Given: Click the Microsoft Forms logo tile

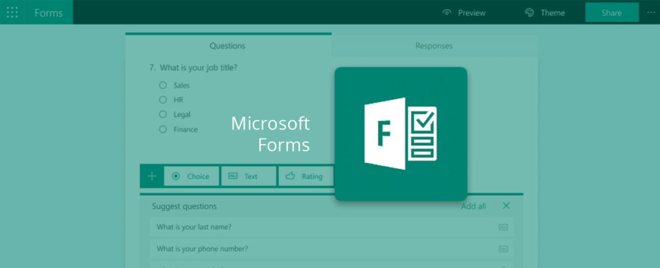Looking at the screenshot, I should click(401, 134).
